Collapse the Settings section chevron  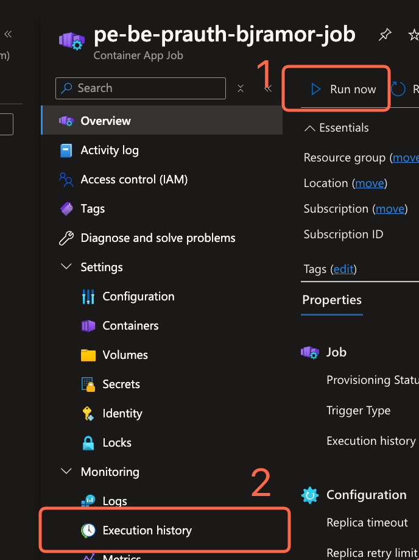(x=66, y=267)
